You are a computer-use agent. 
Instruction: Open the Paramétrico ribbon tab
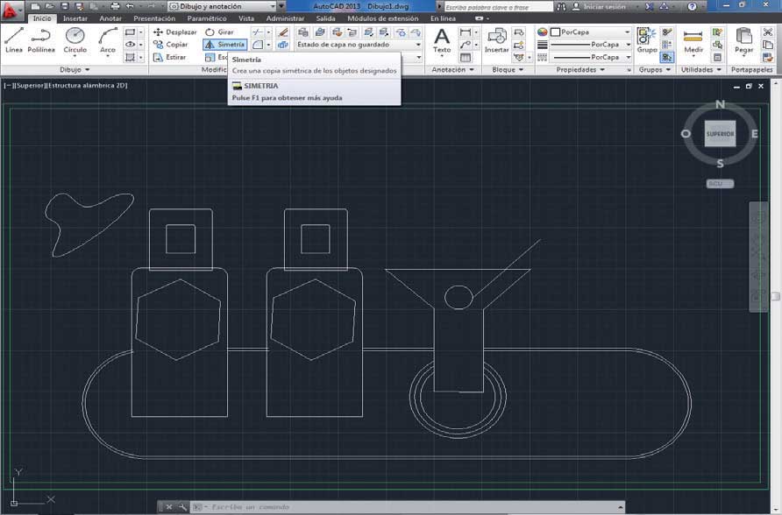[x=206, y=18]
